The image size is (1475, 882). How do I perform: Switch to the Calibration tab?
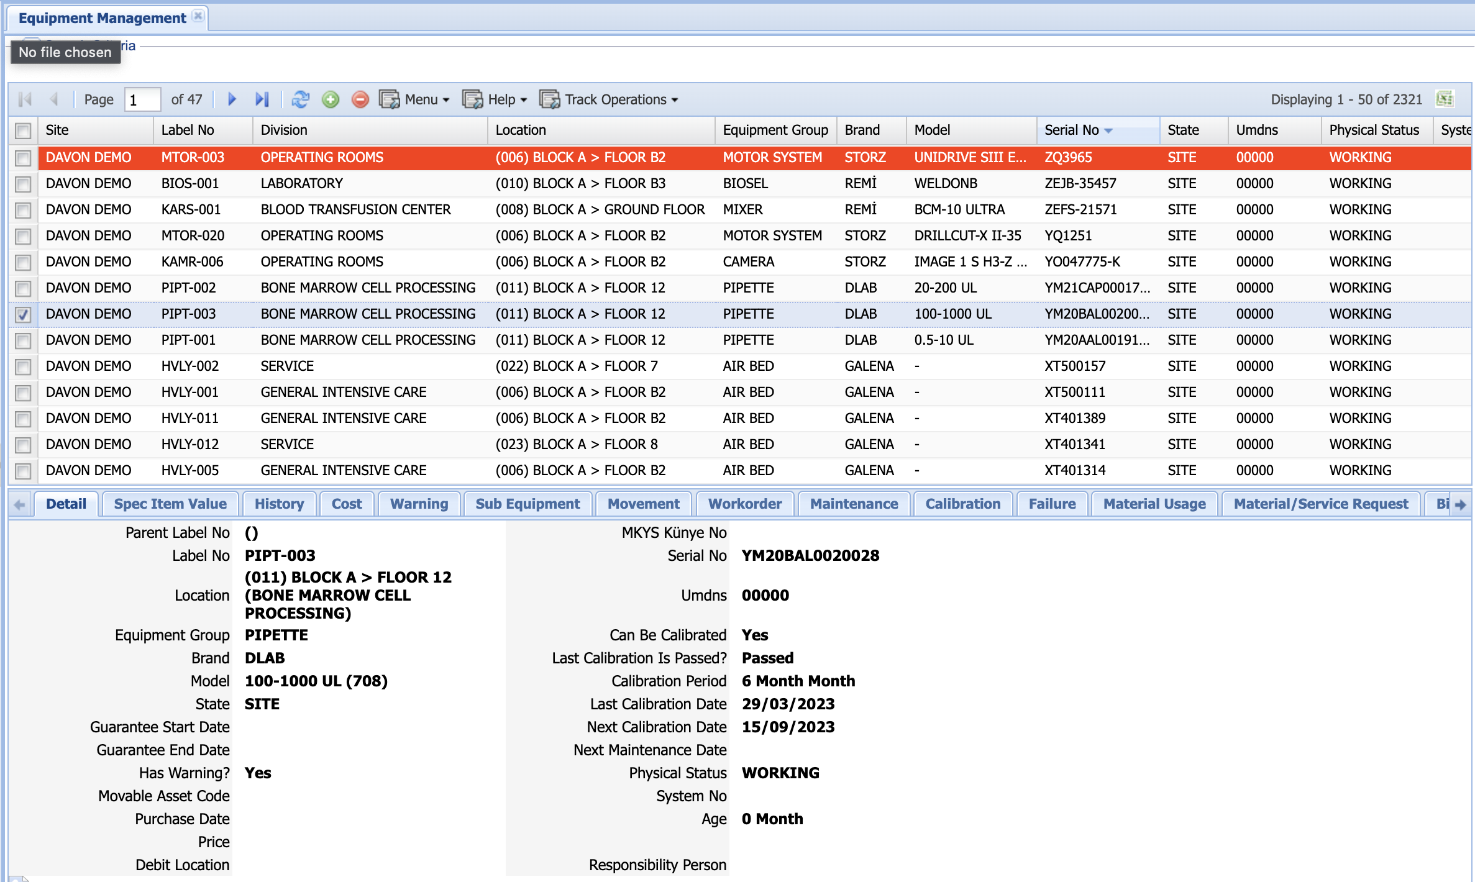[x=962, y=504]
